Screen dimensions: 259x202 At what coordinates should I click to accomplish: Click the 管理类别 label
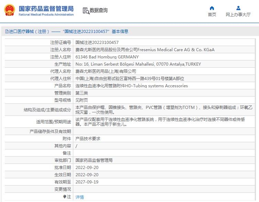(x=63, y=93)
